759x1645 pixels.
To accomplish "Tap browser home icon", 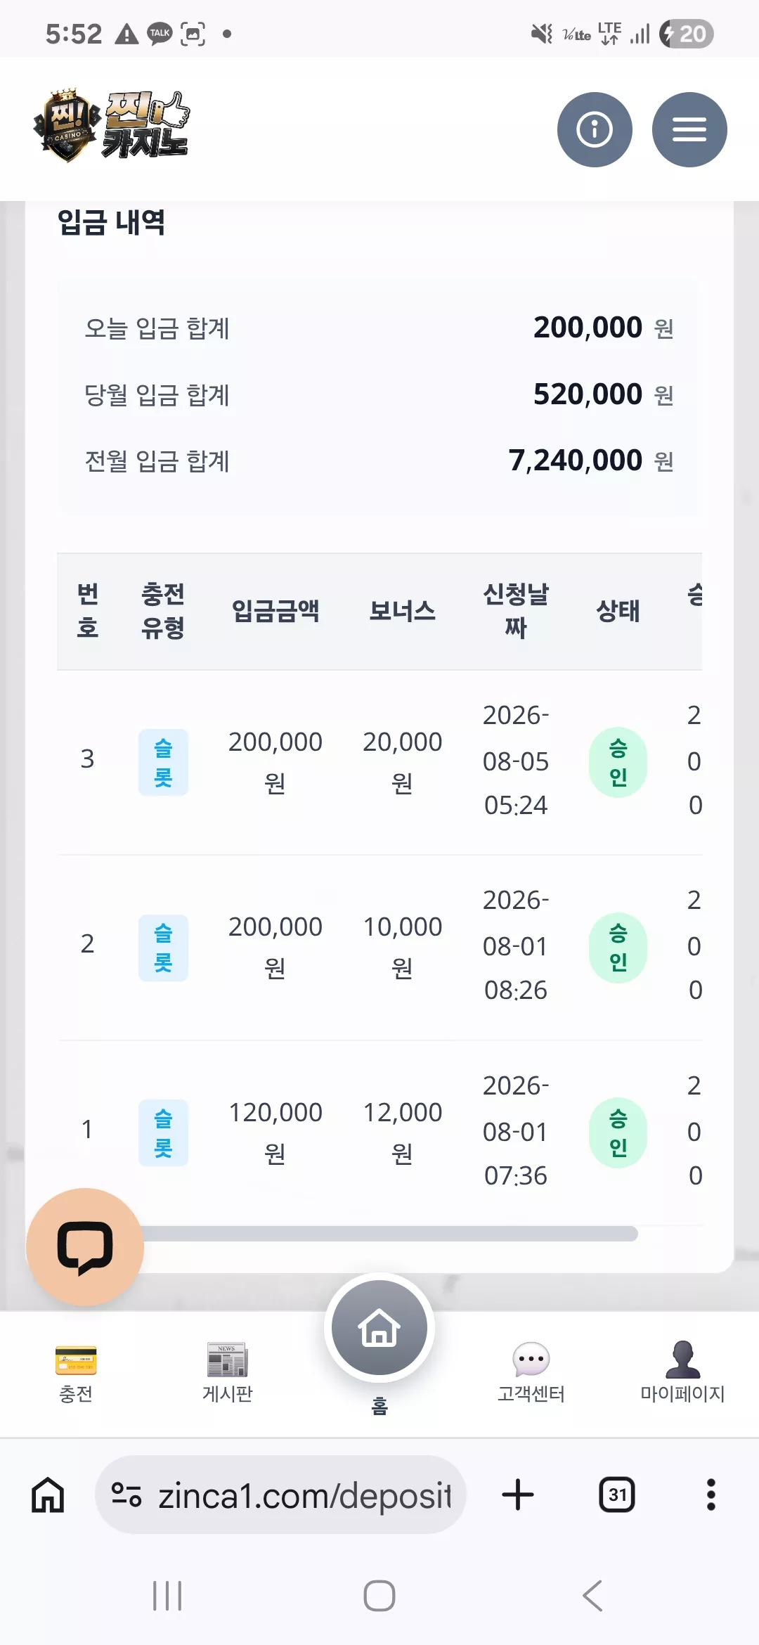I will click(x=48, y=1495).
